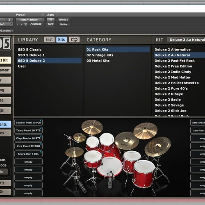Click the loop/refresh button next to Kits
This screenshot has height=205, width=205.
74,40
